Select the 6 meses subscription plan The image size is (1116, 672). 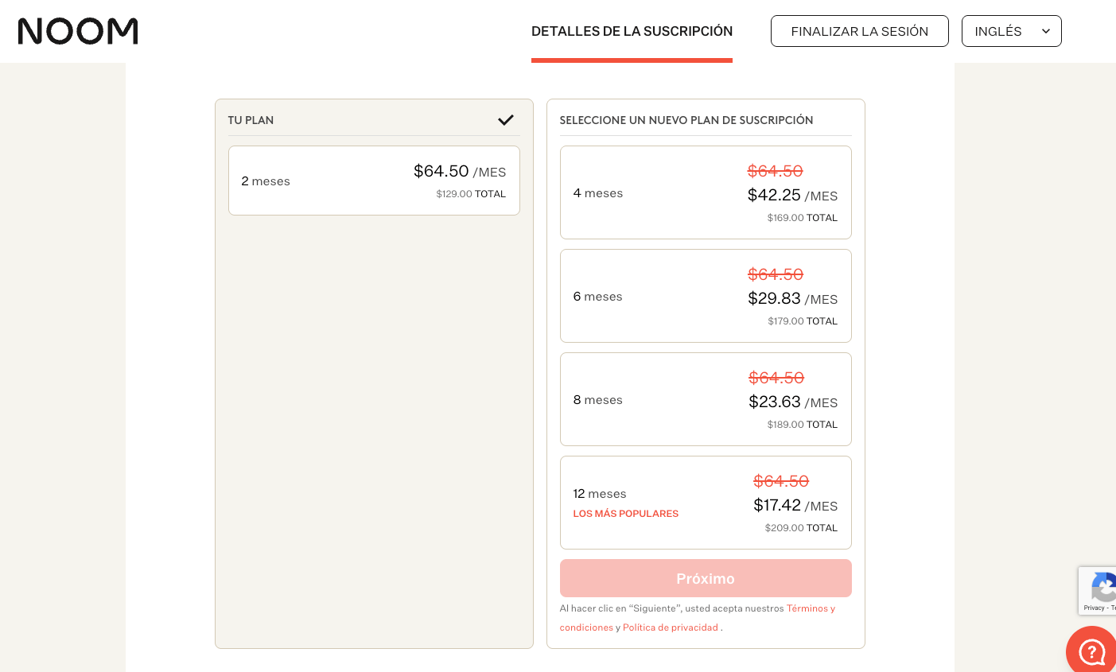pyautogui.click(x=706, y=296)
